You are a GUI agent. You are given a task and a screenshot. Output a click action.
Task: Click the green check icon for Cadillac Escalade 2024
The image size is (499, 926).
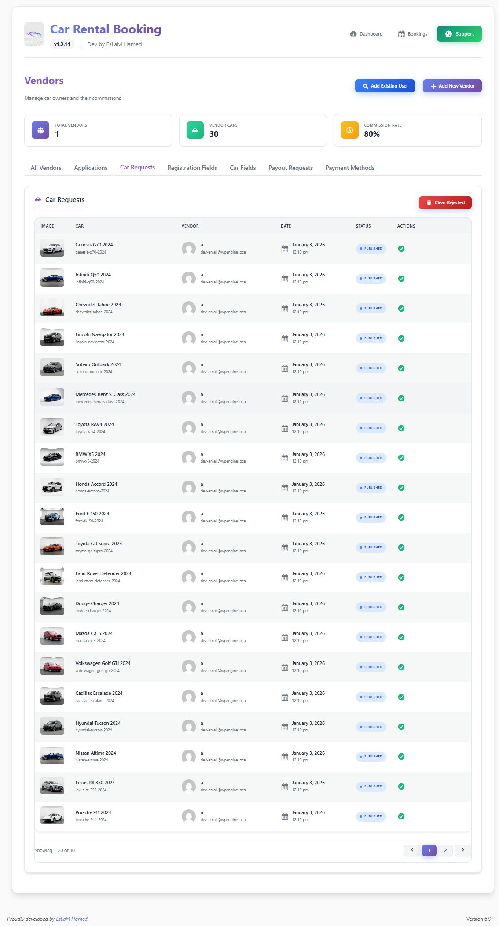click(401, 697)
